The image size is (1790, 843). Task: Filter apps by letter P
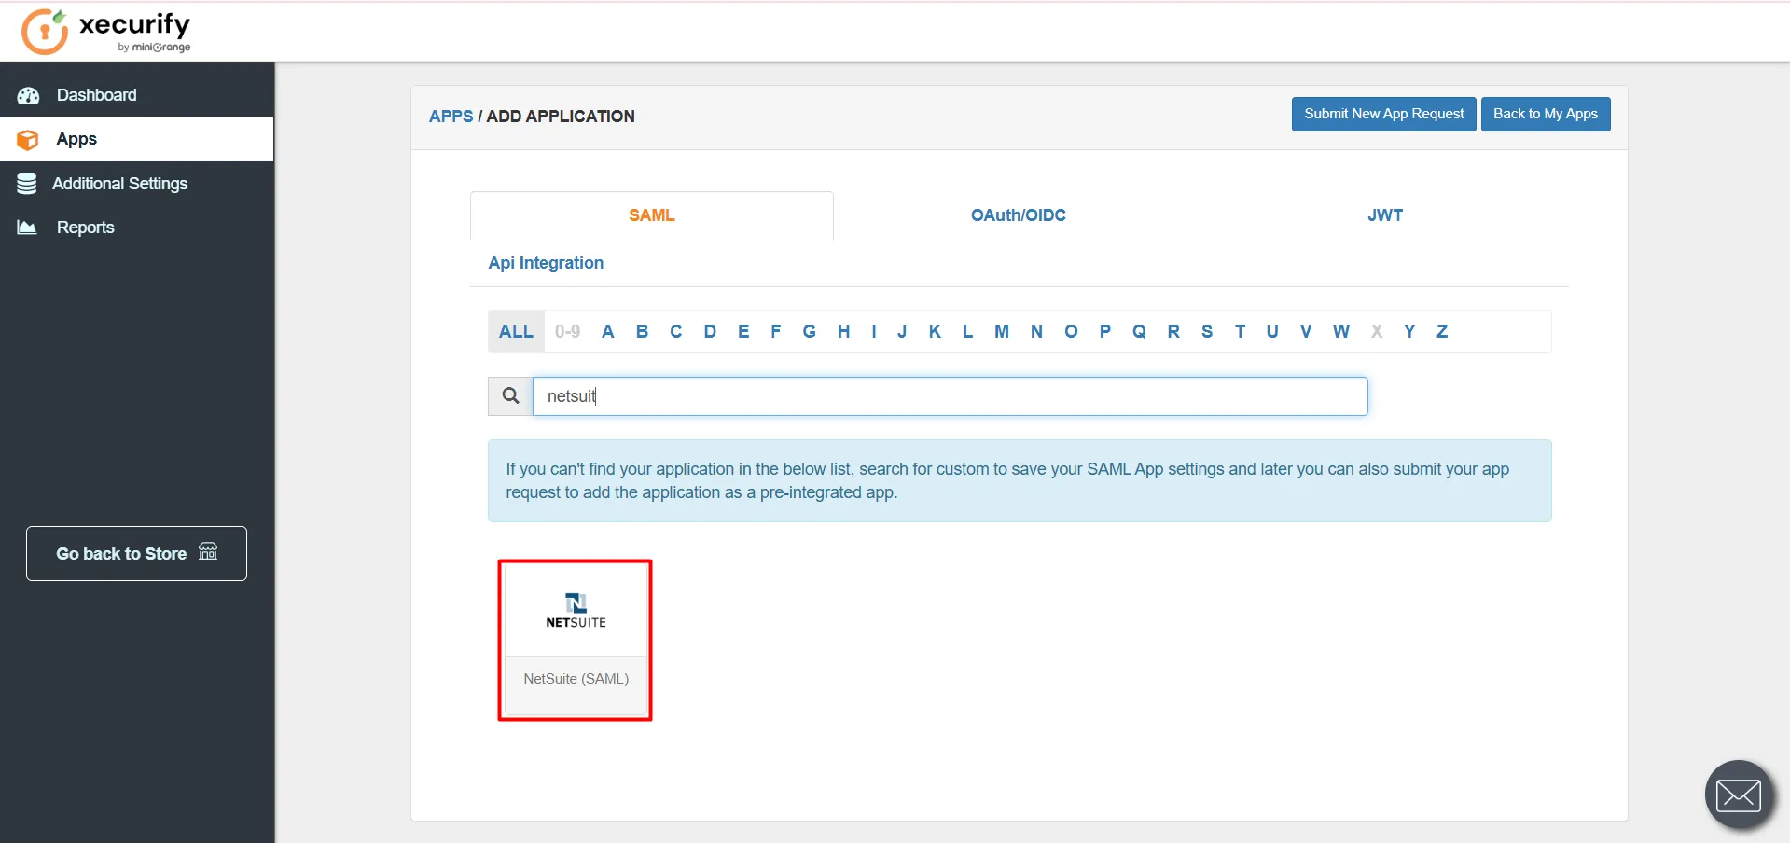[x=1105, y=331]
